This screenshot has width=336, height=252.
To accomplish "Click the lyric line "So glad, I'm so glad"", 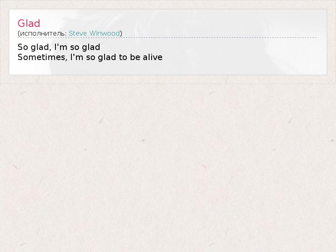I will point(59,47).
